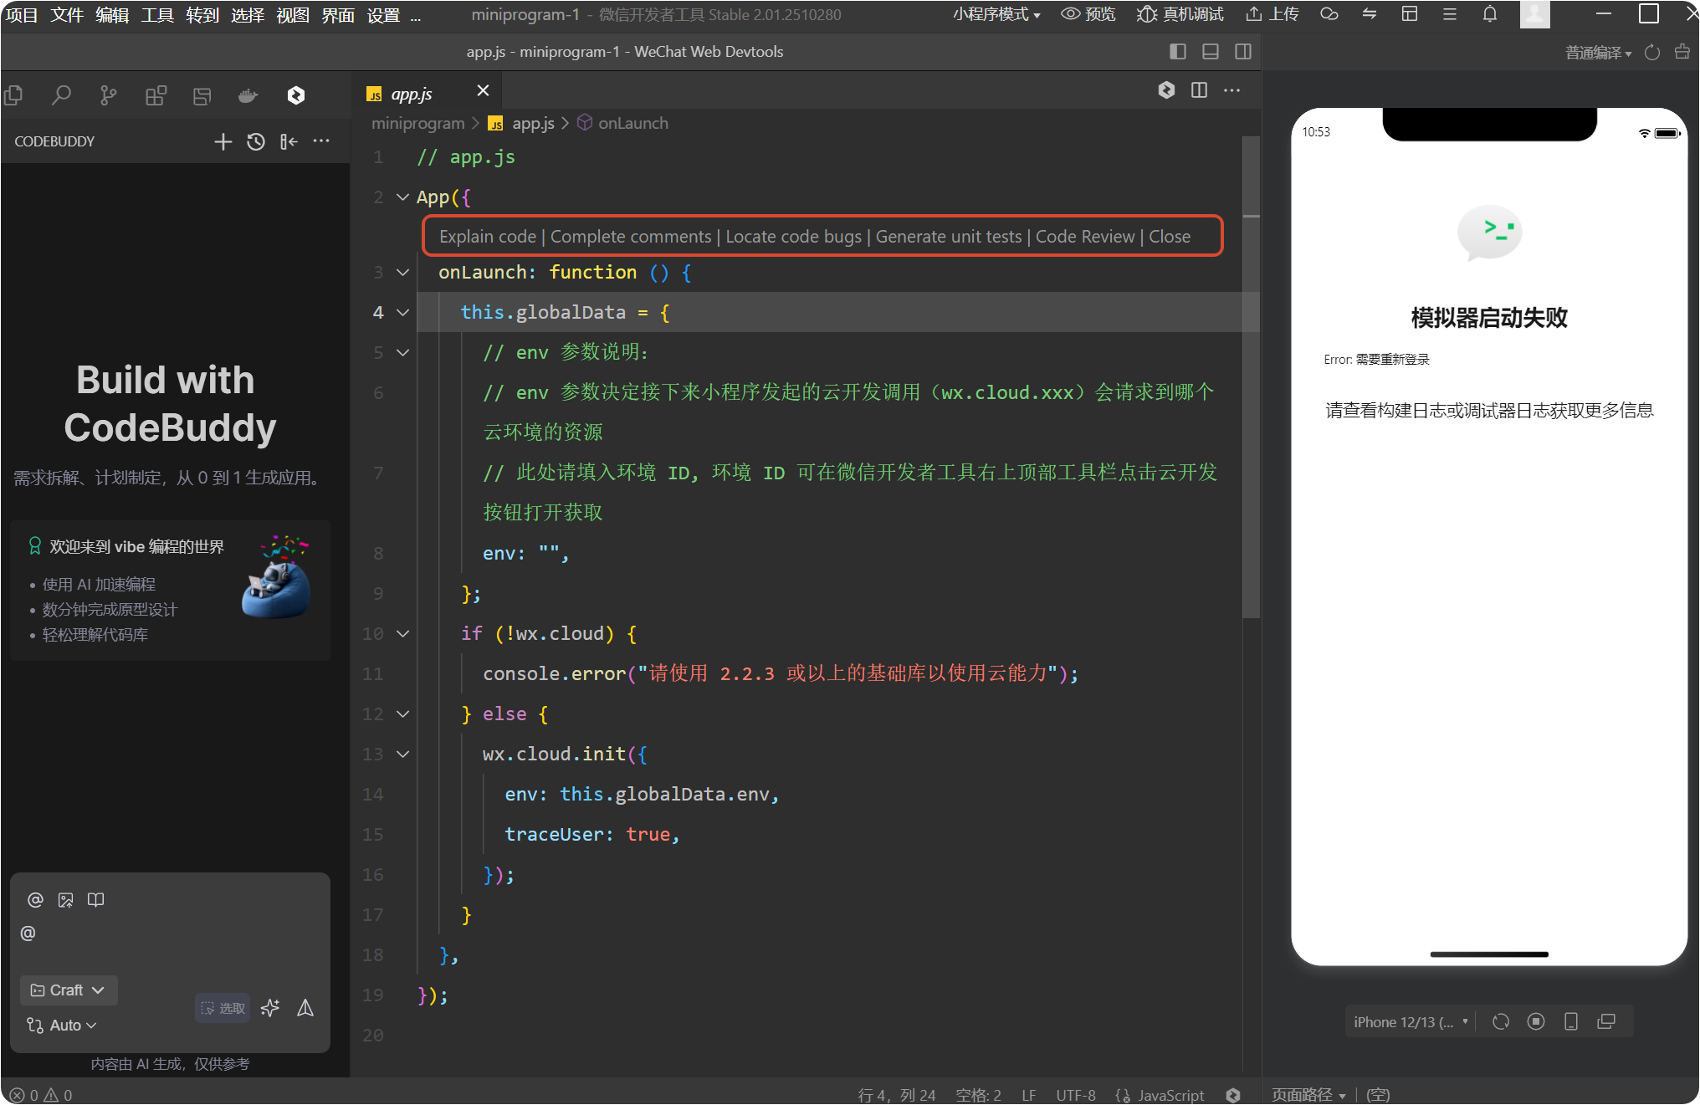Toggle the secondary side bar layout icon

tap(1243, 52)
